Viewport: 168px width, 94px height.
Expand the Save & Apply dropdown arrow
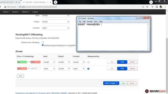tap(118, 83)
